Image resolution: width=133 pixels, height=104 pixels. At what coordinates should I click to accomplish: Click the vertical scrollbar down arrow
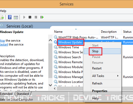(x=50, y=85)
